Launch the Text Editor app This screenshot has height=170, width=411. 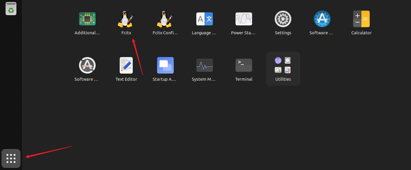pos(126,65)
